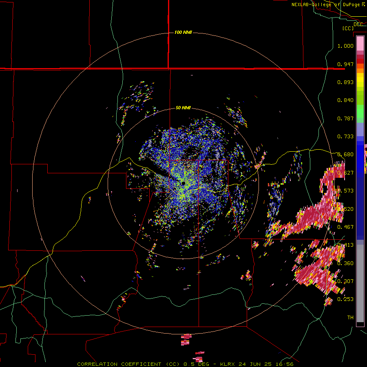The image size is (367, 367).
Task: Click the 0.360 color scale value
Action: (x=345, y=263)
